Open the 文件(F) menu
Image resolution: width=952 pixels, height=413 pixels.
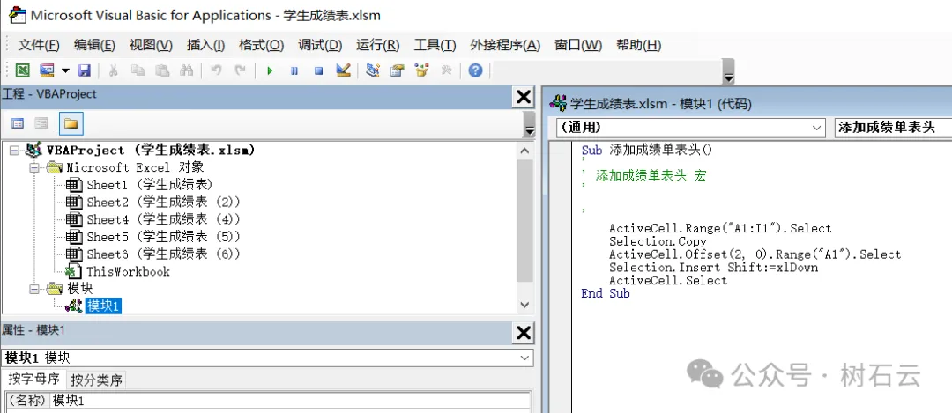click(x=39, y=45)
